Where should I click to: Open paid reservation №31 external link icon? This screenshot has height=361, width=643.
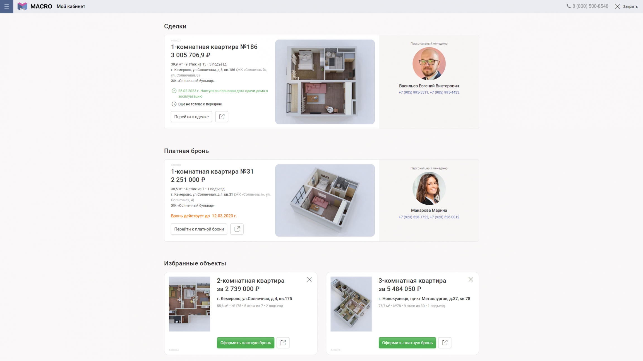coord(237,229)
